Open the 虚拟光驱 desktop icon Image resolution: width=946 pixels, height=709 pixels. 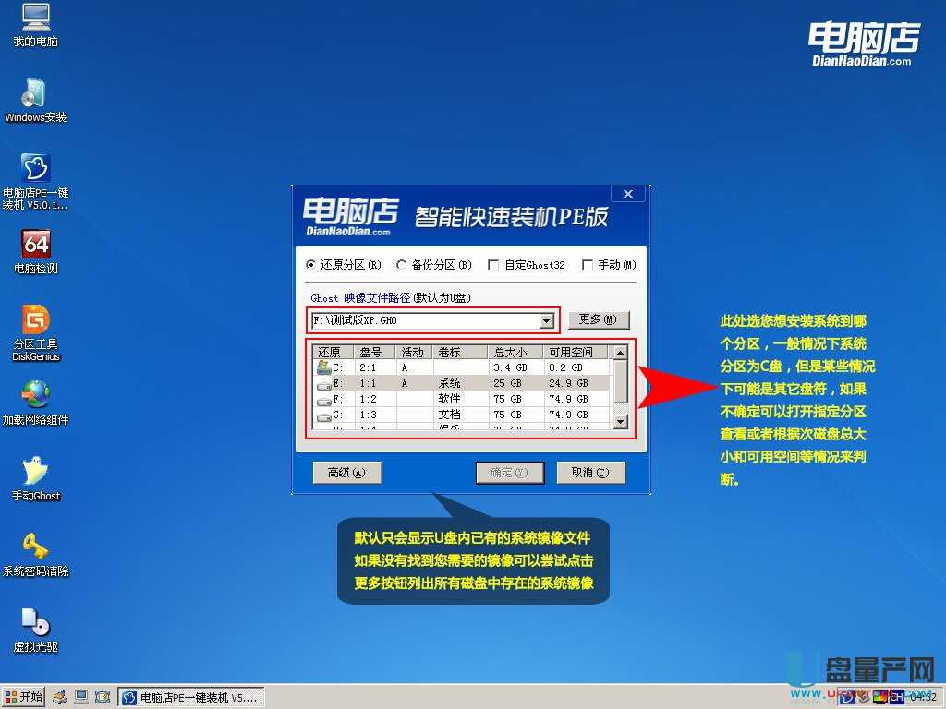[x=36, y=631]
